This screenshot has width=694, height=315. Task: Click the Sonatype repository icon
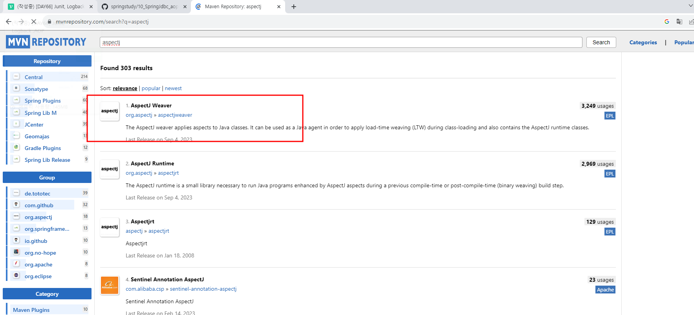coord(16,88)
